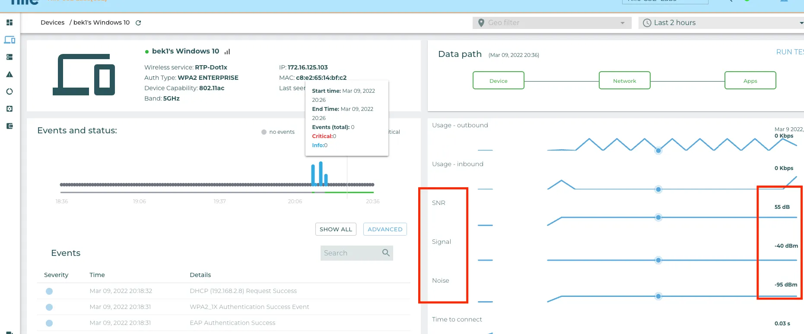Screen dimensions: 804x334
Task: Click the green online status dot
Action: 147,52
